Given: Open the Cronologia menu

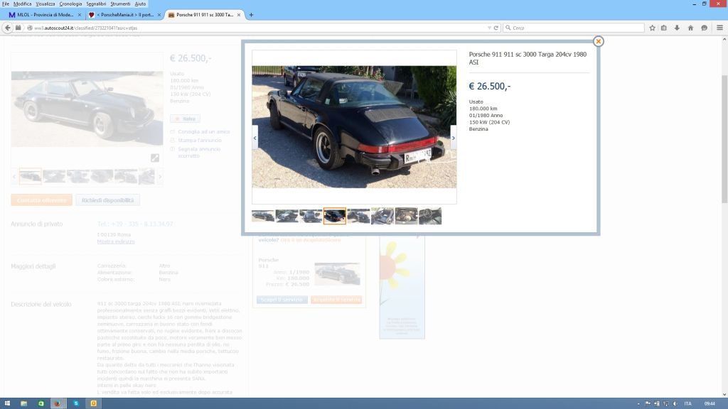Looking at the screenshot, I should (x=70, y=4).
